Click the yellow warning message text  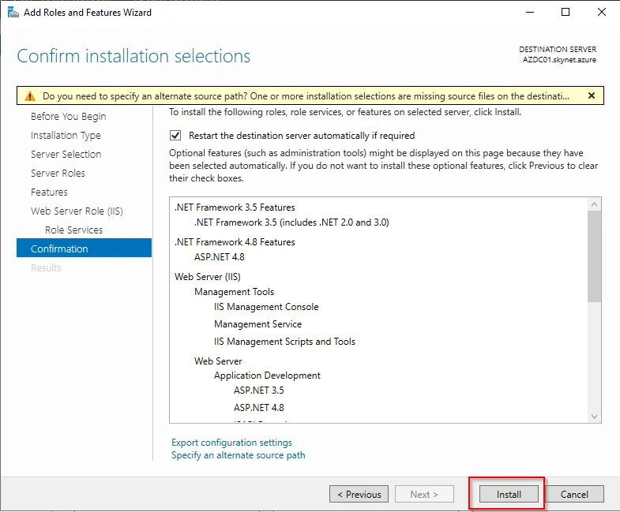[x=306, y=96]
